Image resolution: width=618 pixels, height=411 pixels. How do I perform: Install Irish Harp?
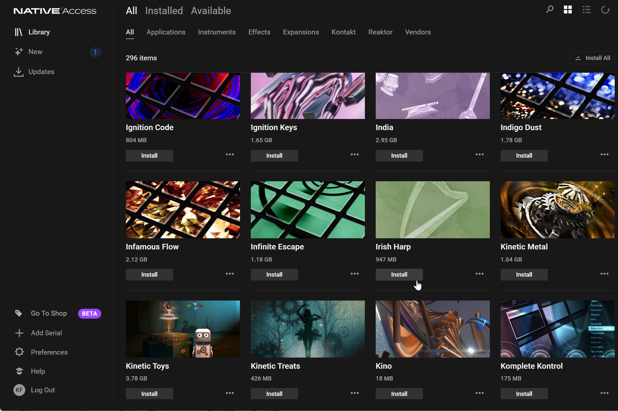pyautogui.click(x=399, y=275)
